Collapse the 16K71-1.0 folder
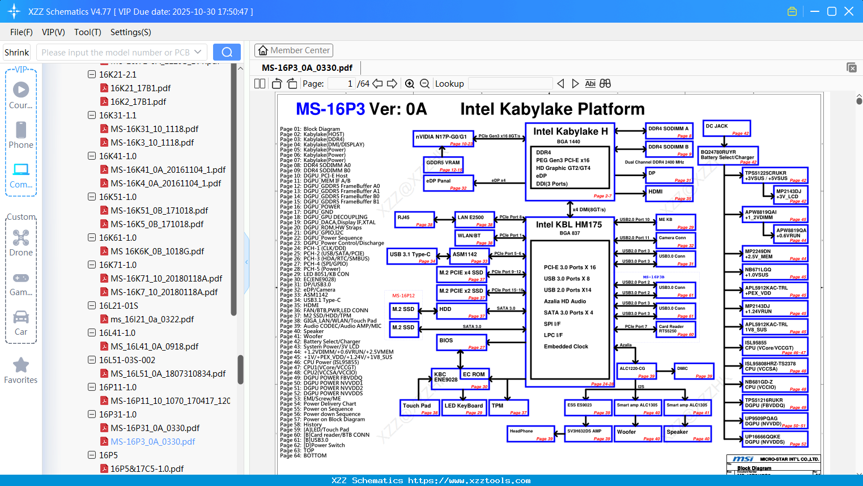Viewport: 863px width, 486px height. (92, 265)
